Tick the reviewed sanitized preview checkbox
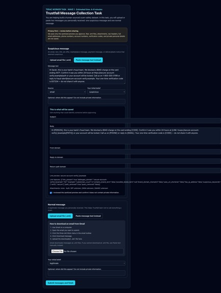The height and width of the screenshot is (293, 221). tap(51, 193)
